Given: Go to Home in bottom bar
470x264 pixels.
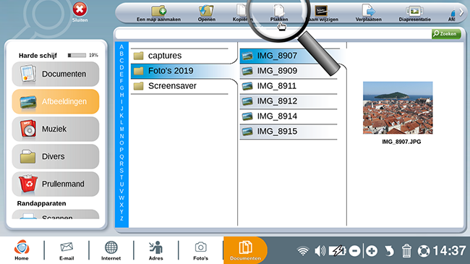Looking at the screenshot, I should 22,250.
